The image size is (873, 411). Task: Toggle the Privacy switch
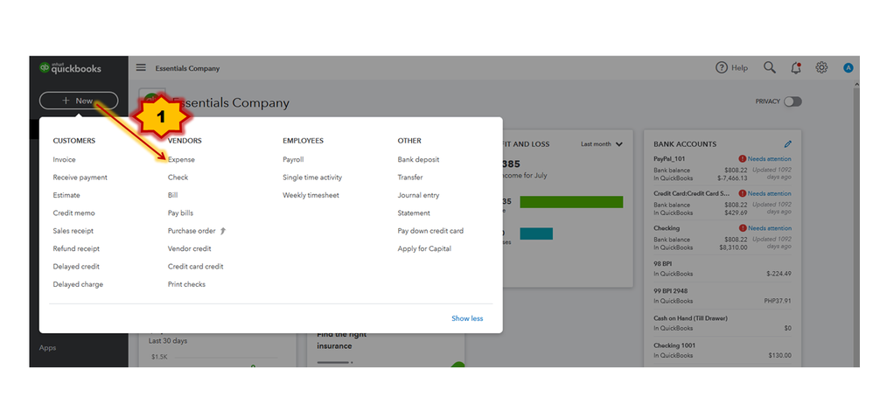793,101
